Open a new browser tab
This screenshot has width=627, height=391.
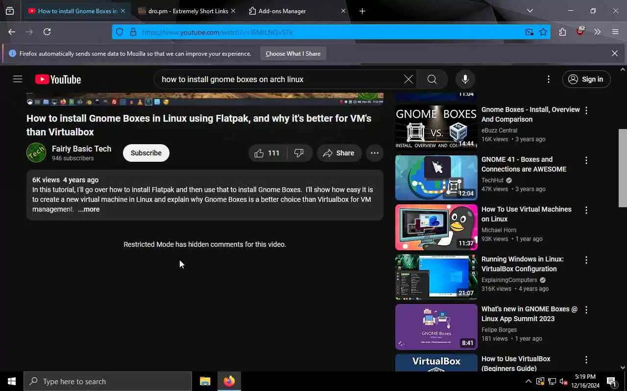pyautogui.click(x=362, y=11)
